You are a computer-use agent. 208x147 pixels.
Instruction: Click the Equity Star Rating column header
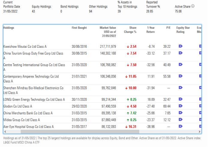[x=183, y=30]
